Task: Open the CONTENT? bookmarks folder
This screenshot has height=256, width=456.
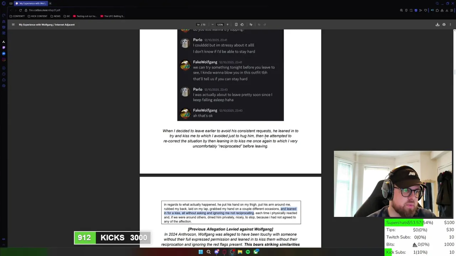Action: (x=17, y=16)
